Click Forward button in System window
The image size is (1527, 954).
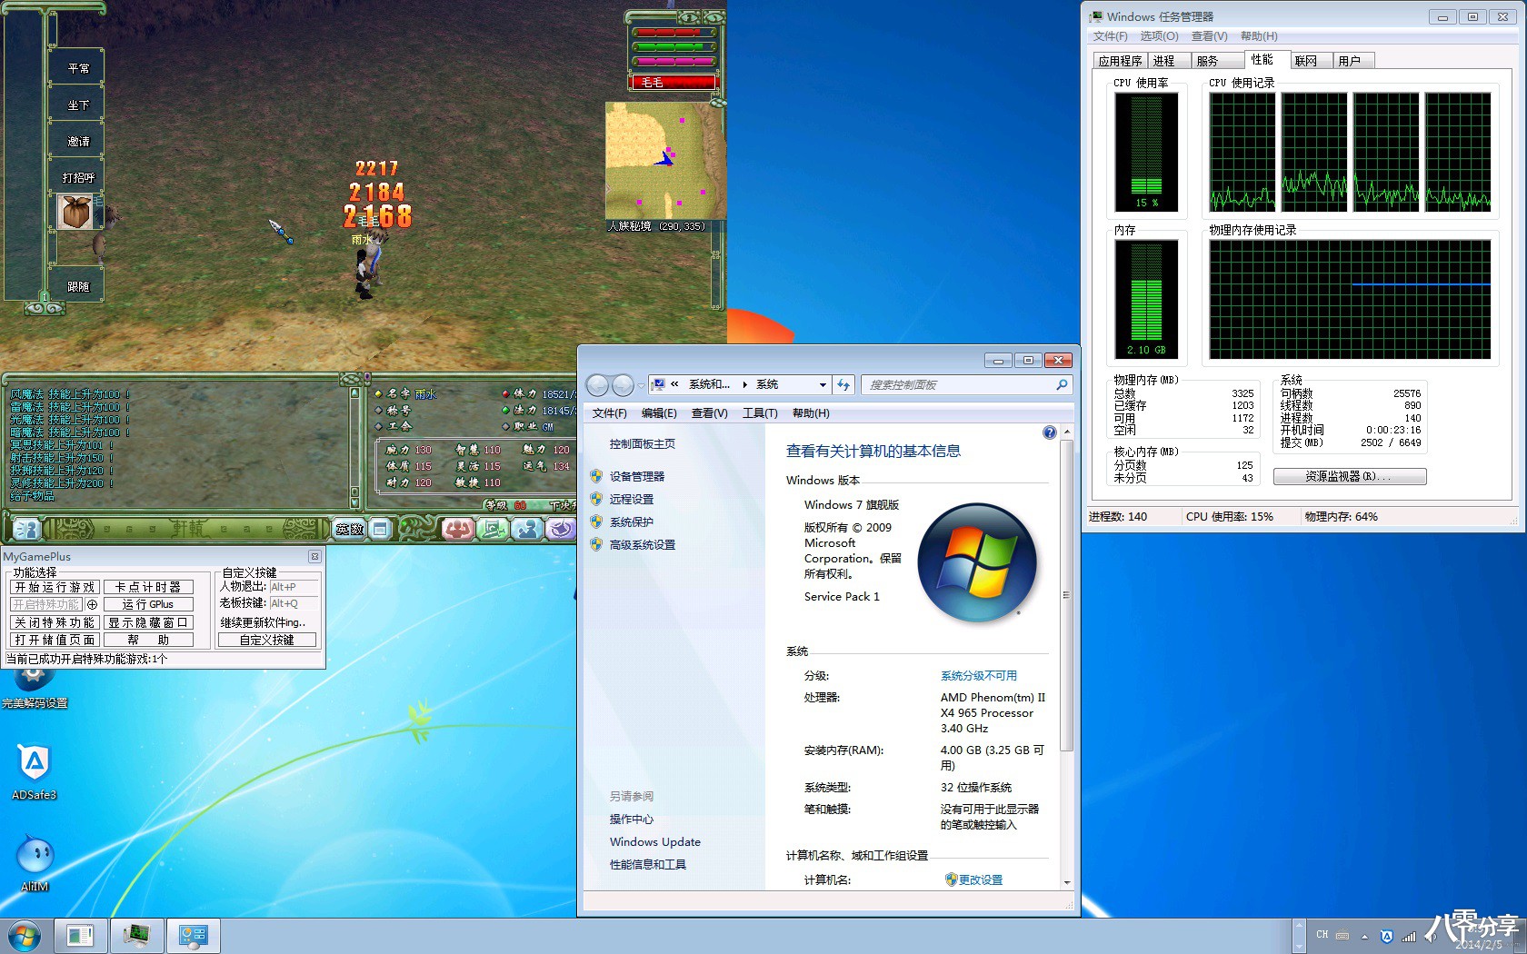(623, 385)
